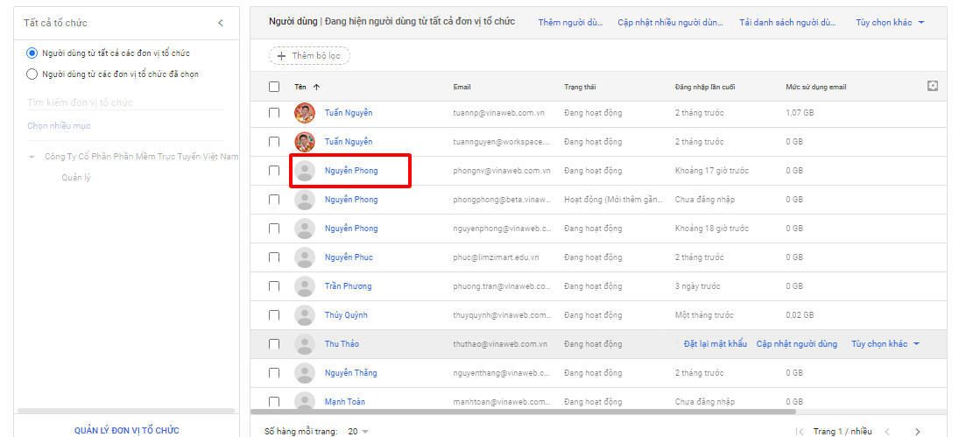Go to previous page arrow
Screen dimensions: 959x437
(887, 431)
